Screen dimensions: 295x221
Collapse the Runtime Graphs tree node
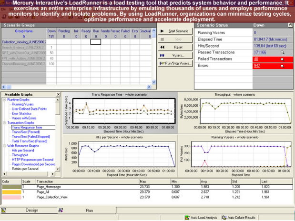pos(4,100)
